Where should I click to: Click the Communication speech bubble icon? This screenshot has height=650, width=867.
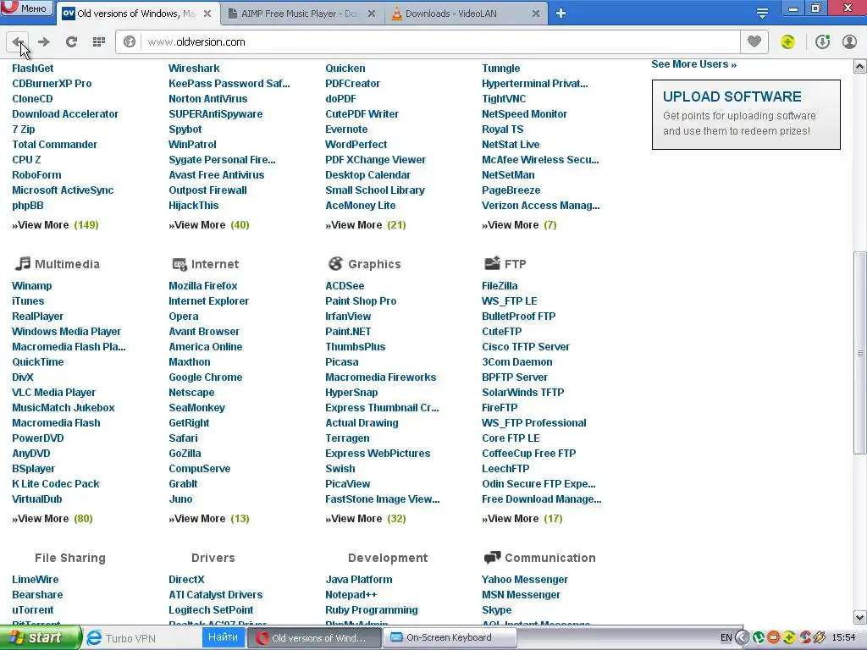(492, 558)
